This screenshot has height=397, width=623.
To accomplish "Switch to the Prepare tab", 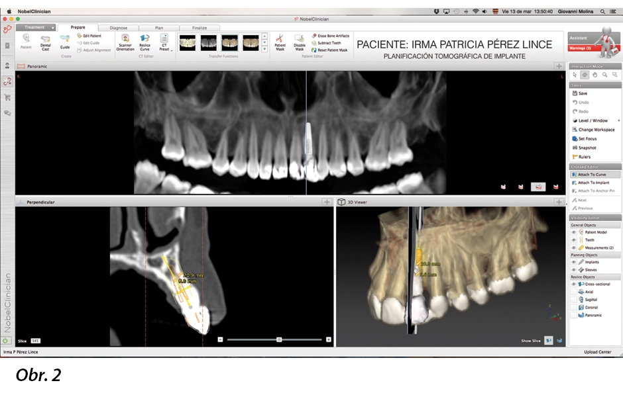I will point(78,27).
